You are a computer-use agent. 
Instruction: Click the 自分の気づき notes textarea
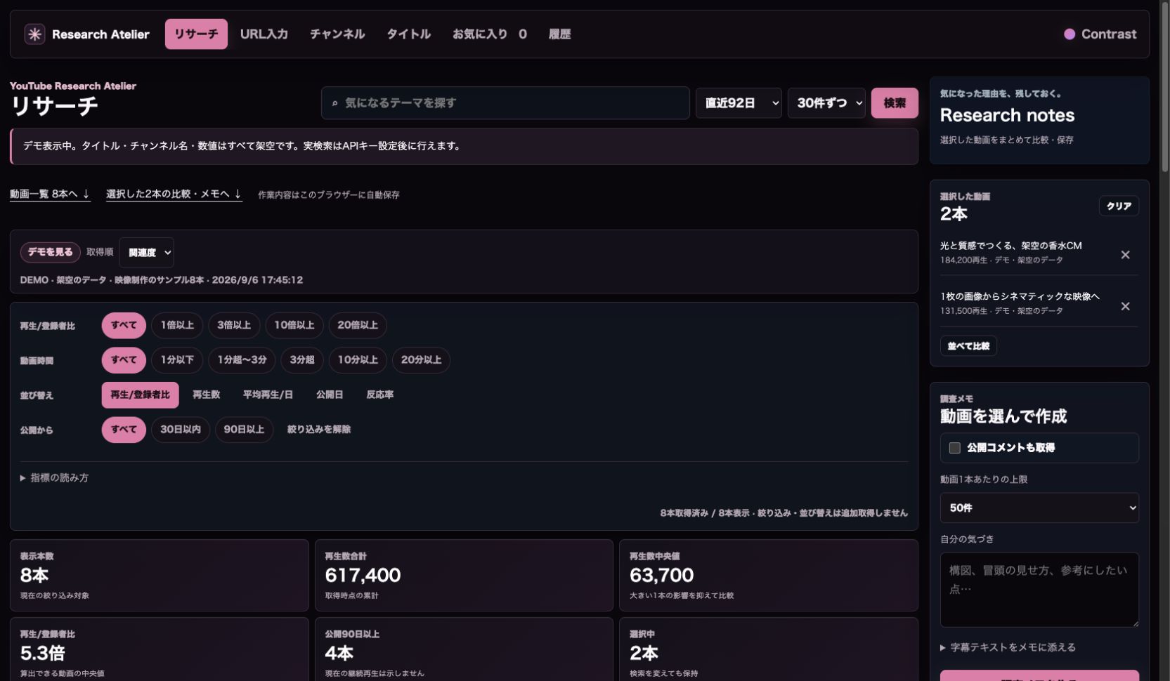coord(1039,590)
